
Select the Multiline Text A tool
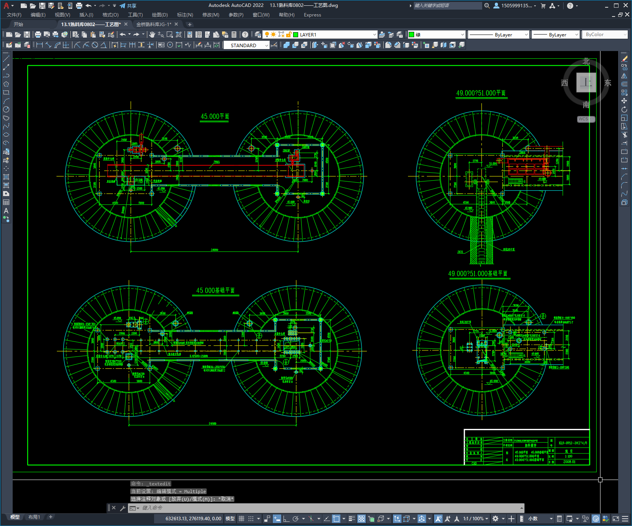pyautogui.click(x=6, y=211)
